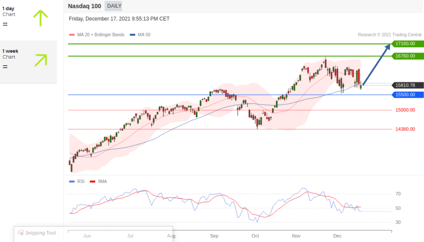
Task: Click the 9MA legend label
Action: pyautogui.click(x=103, y=181)
